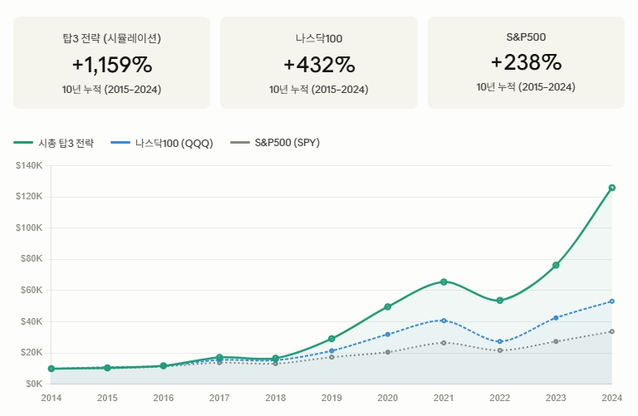Click the green 2024 data point
This screenshot has height=416, width=638.
coord(612,188)
